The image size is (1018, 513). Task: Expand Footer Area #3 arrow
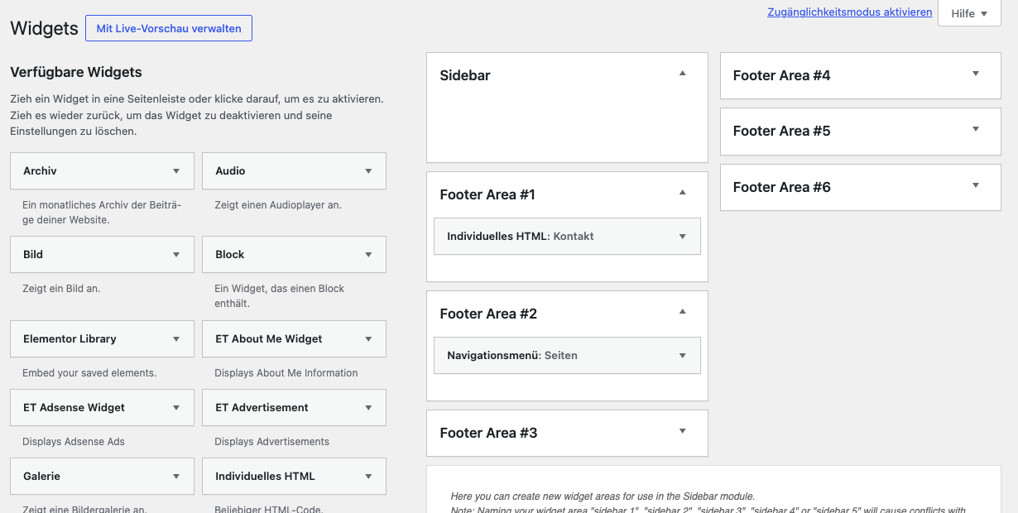tap(683, 431)
